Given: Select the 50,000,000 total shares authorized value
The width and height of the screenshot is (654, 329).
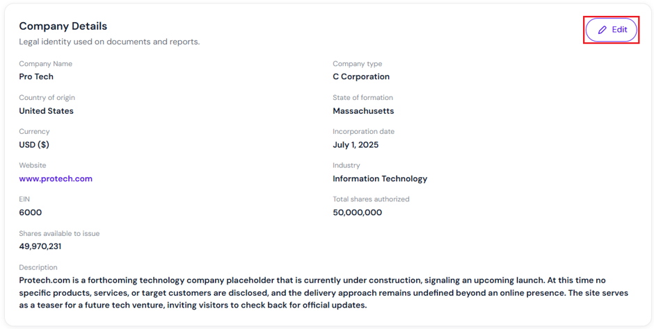Looking at the screenshot, I should [358, 212].
